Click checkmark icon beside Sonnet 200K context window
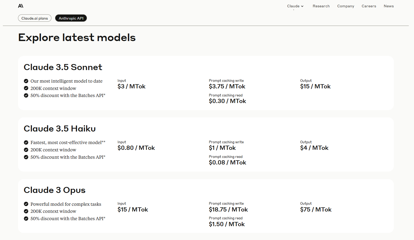414x240 pixels. pyautogui.click(x=26, y=88)
